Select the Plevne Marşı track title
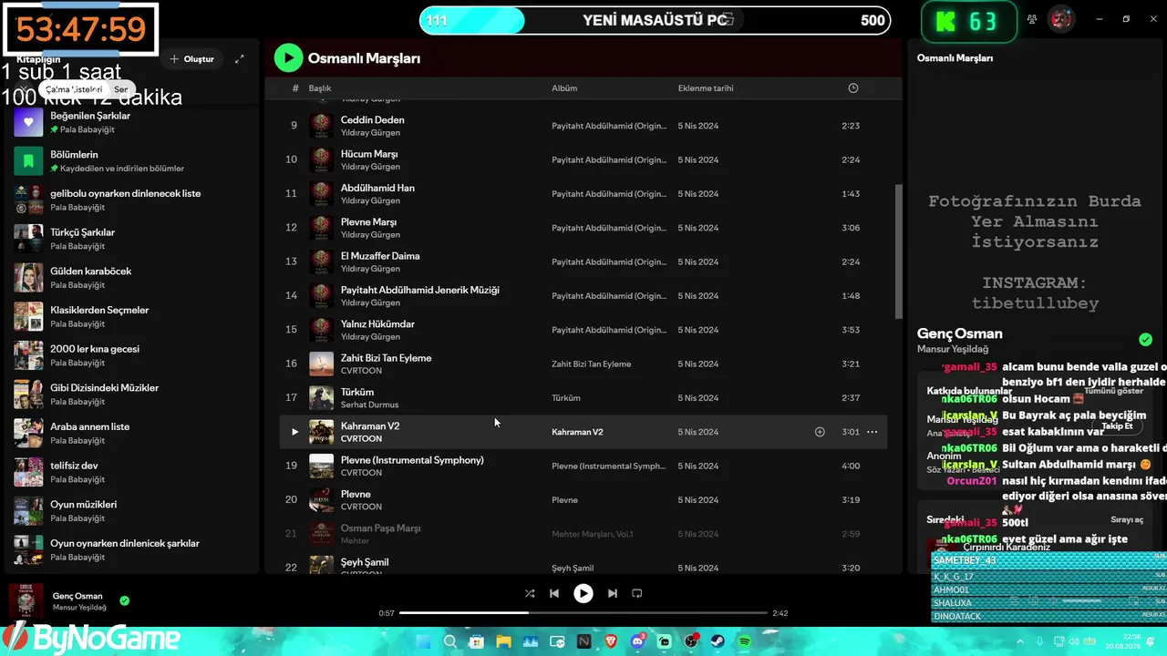The image size is (1167, 656). point(368,221)
